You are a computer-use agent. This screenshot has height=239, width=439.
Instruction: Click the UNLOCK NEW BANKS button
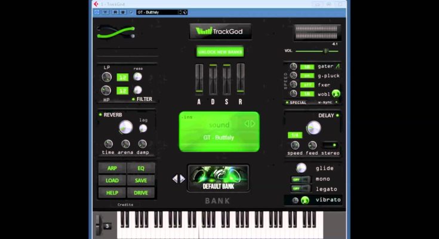pos(220,52)
